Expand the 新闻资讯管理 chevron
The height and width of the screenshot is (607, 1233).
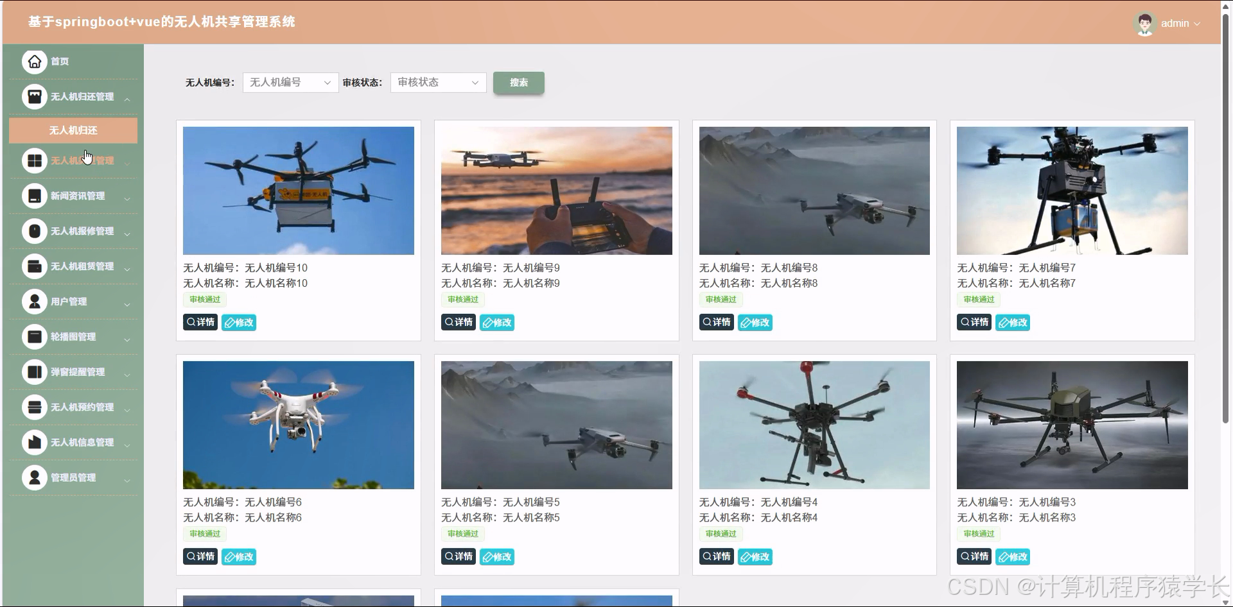coord(127,198)
